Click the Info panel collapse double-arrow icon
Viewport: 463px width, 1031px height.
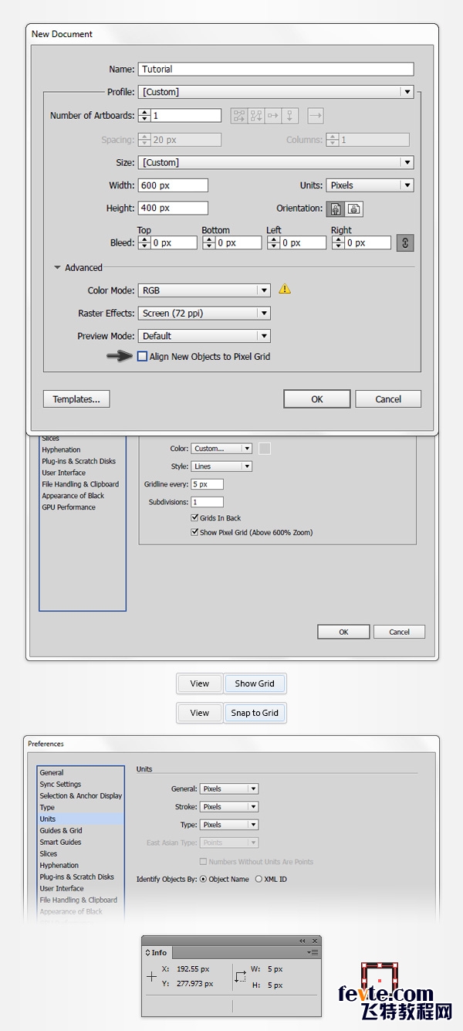pos(302,941)
